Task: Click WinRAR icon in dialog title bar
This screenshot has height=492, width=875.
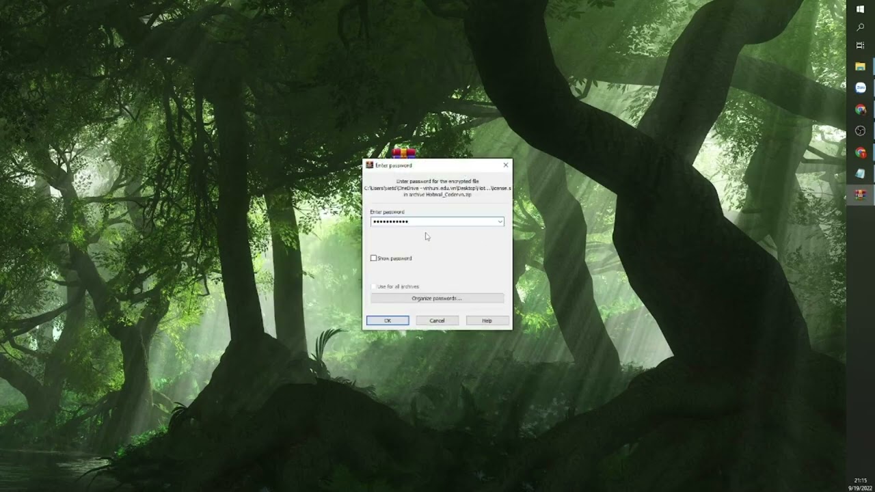Action: (370, 165)
